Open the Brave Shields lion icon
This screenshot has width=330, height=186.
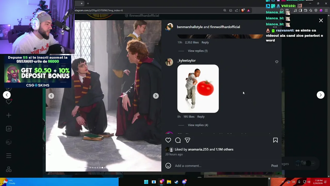243,10
